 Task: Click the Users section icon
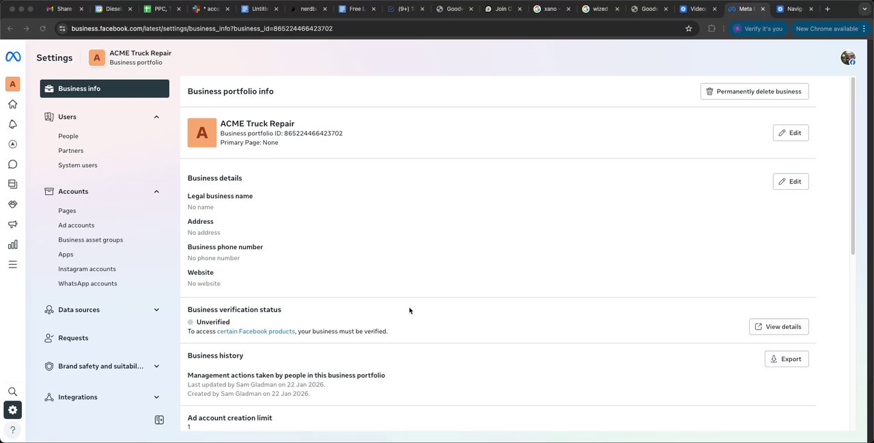tap(49, 117)
